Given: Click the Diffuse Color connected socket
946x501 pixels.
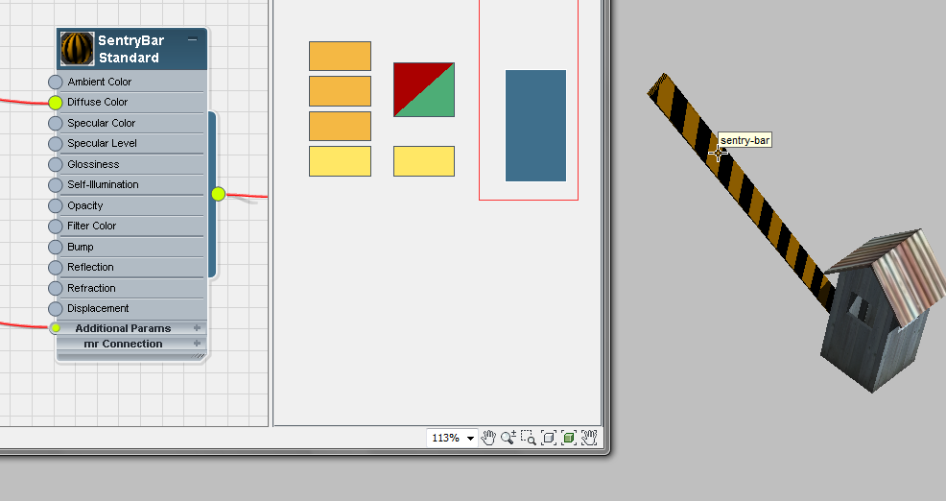Looking at the screenshot, I should [x=55, y=102].
